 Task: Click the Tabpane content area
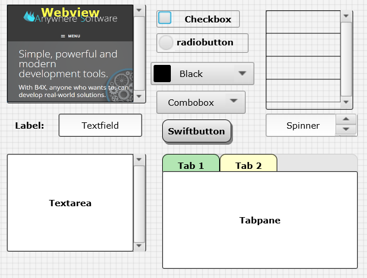click(x=260, y=220)
